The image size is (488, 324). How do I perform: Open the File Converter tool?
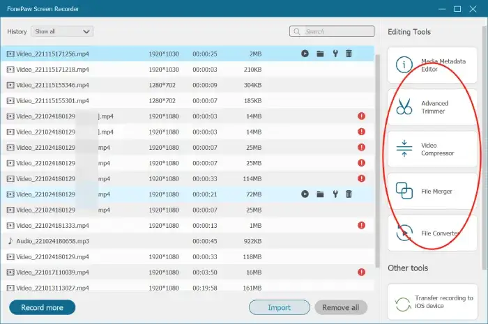click(x=432, y=233)
